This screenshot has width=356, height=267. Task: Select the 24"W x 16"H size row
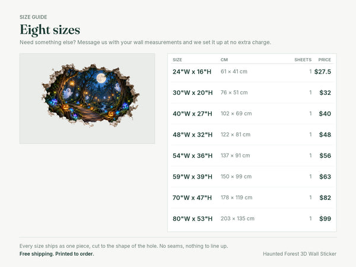coord(252,72)
